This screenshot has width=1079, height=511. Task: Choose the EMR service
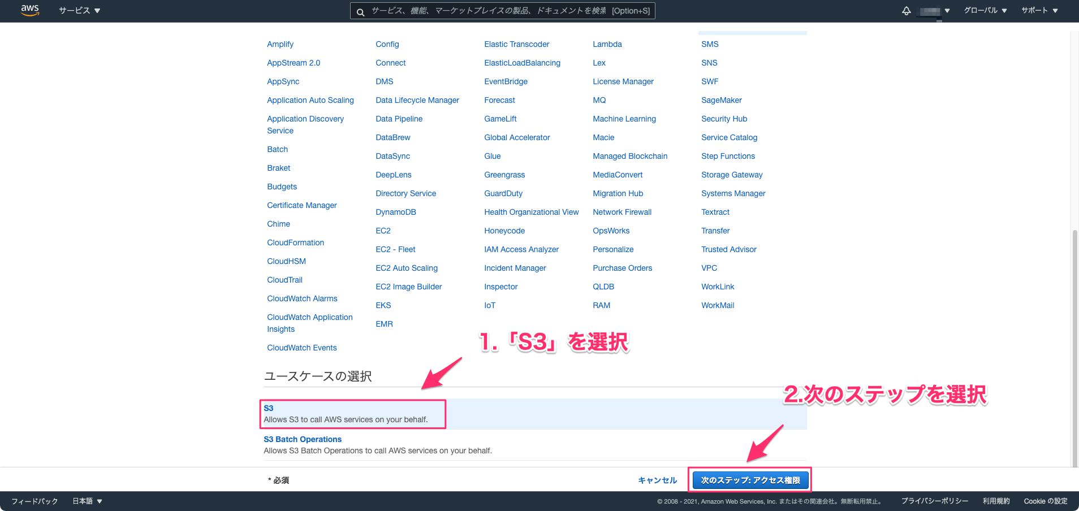pyautogui.click(x=384, y=324)
